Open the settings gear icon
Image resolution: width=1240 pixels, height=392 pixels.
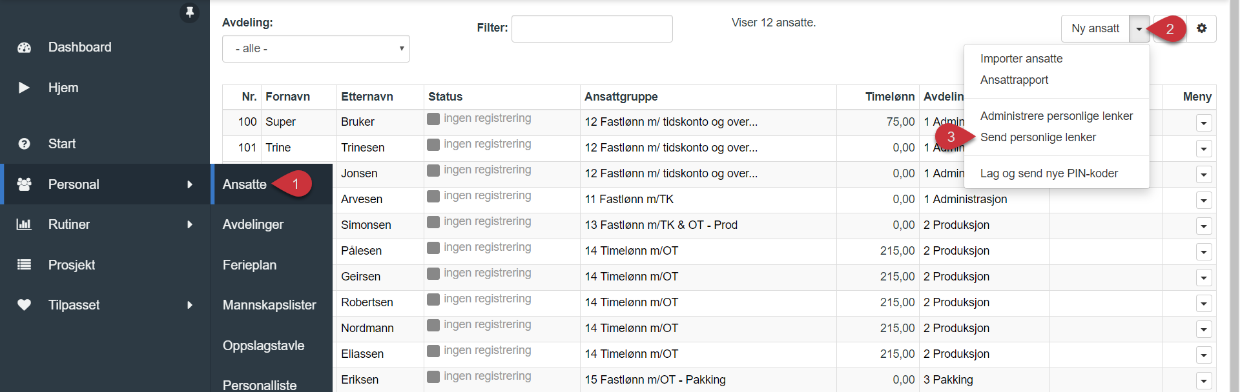pyautogui.click(x=1201, y=28)
